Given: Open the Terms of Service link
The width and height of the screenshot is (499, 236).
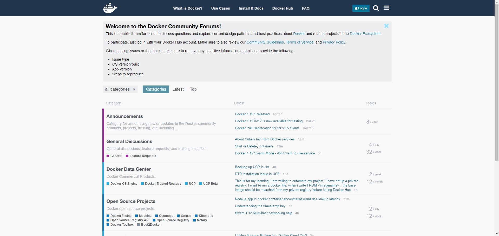Looking at the screenshot, I should (300, 42).
